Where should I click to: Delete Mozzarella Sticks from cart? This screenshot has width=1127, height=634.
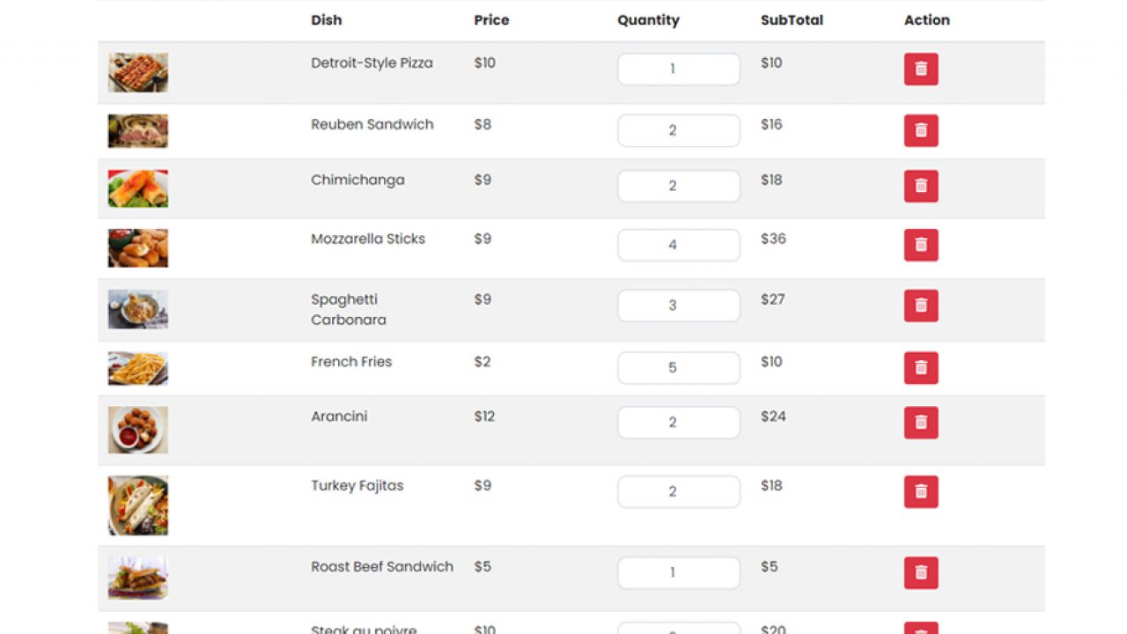921,245
